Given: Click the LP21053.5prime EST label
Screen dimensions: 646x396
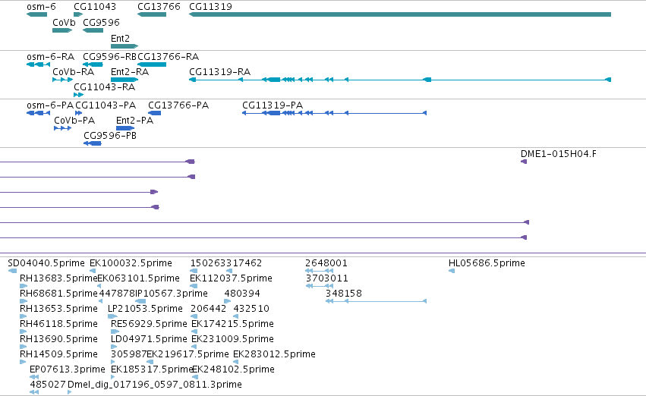Looking at the screenshot, I should [146, 309].
